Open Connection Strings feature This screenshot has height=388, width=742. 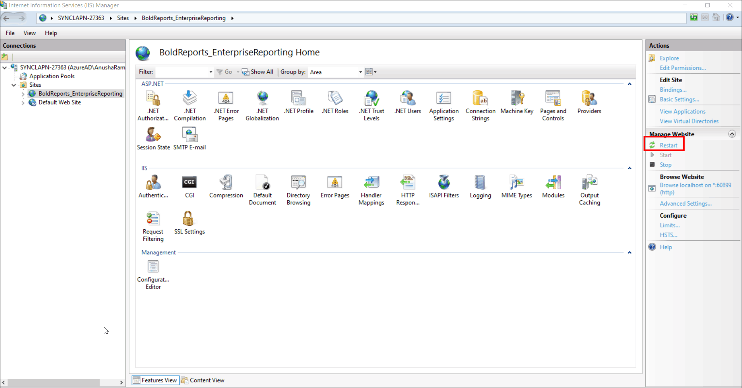click(x=480, y=105)
